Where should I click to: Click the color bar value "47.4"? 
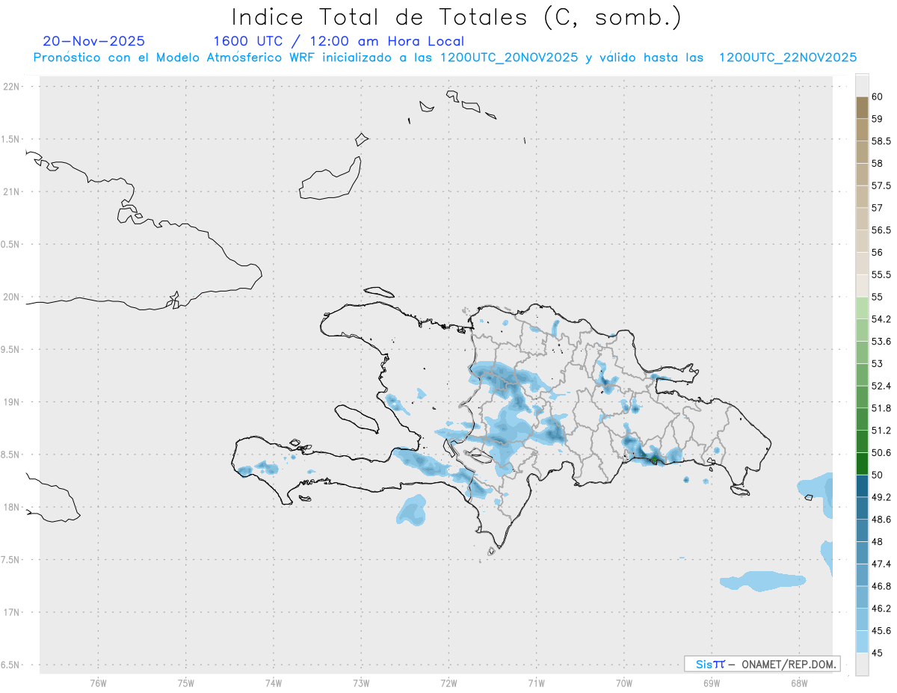(x=881, y=564)
